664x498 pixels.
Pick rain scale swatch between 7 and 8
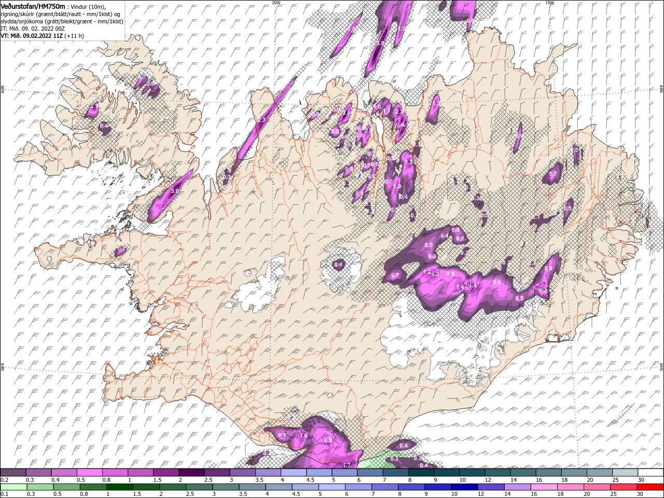pos(384,487)
